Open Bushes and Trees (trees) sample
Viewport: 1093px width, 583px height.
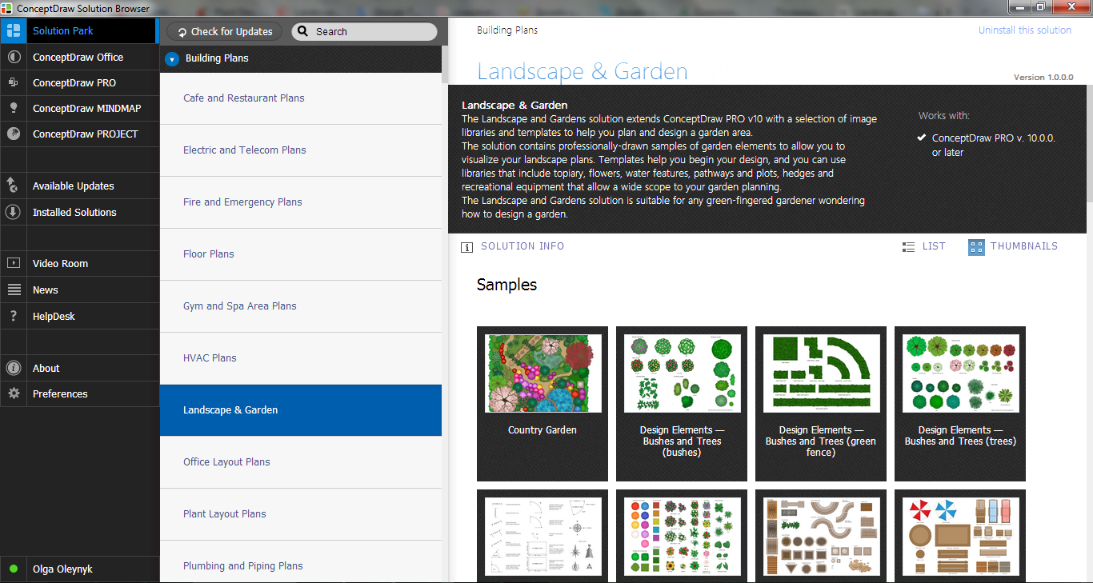pos(960,404)
